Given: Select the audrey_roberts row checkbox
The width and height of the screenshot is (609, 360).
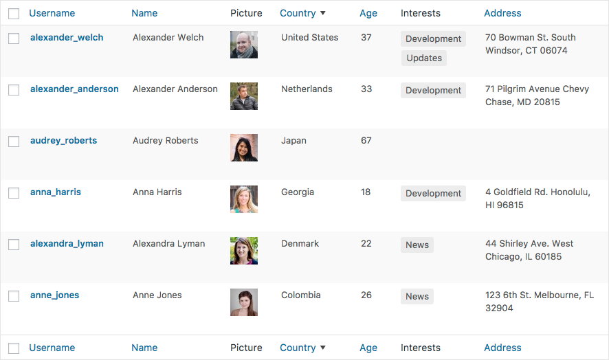Looking at the screenshot, I should (x=14, y=142).
